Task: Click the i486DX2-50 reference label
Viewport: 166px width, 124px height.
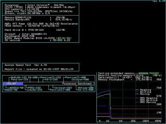Action: [16, 88]
